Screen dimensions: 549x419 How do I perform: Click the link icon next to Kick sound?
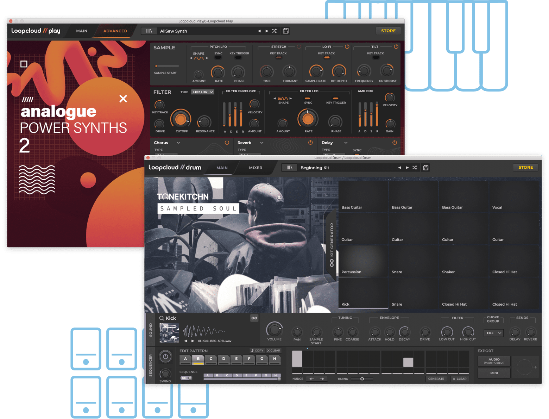pos(254,318)
